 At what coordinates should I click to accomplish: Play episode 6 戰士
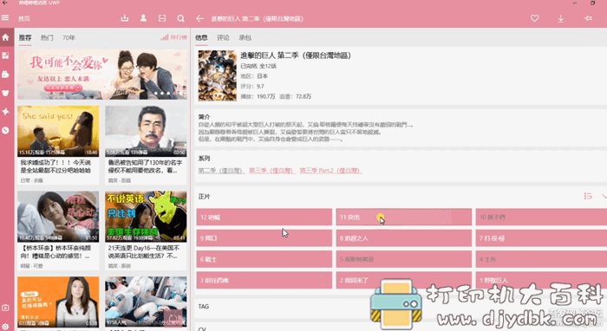tap(264, 259)
